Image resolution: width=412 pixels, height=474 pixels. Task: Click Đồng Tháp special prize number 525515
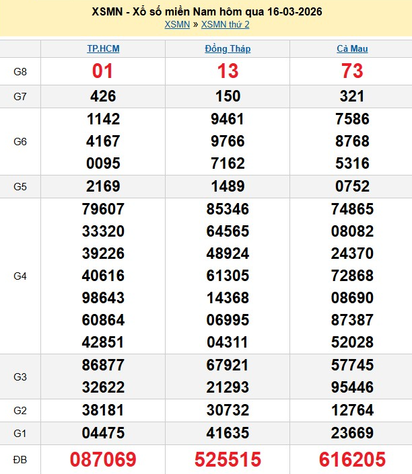[228, 459]
